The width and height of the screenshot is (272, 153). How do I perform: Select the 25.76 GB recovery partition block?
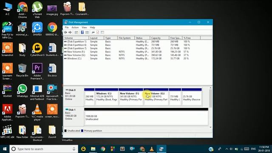pyautogui.click(x=192, y=96)
